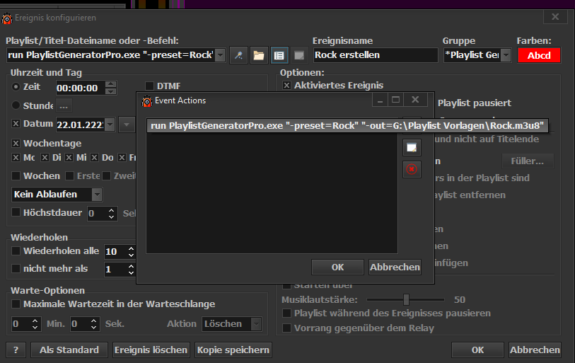Adjust the Min. wait stepper
This screenshot has height=363, width=575.
pyautogui.click(x=35, y=323)
